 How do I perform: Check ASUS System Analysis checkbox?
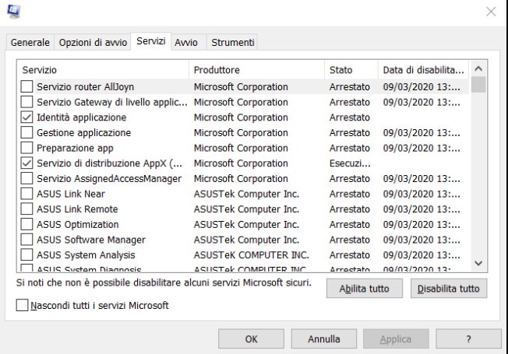coord(26,255)
